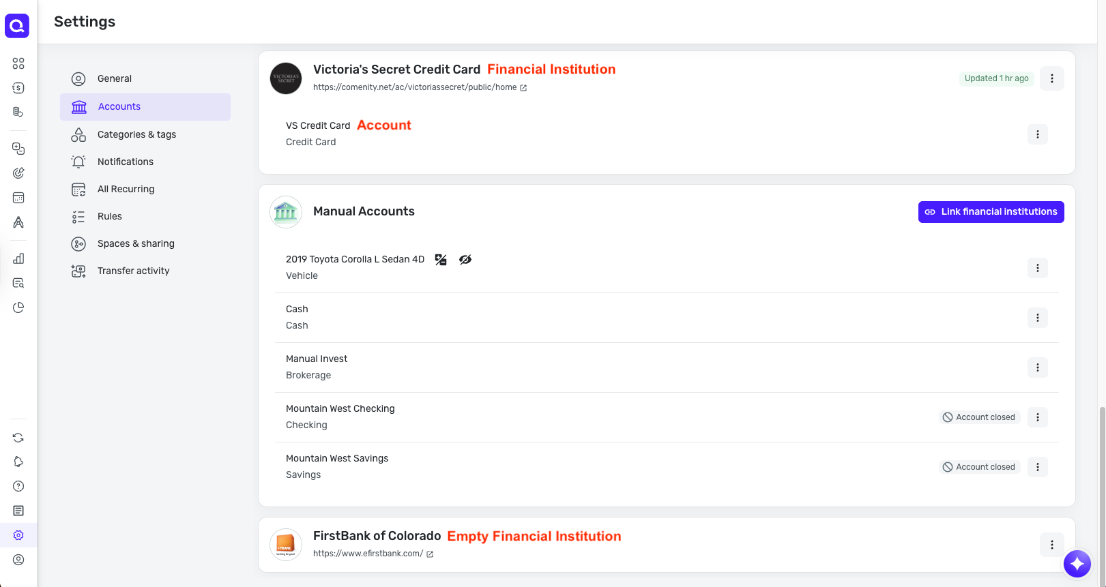This screenshot has height=587, width=1106.
Task: Open the dashboard grid icon in sidebar
Action: click(x=18, y=63)
